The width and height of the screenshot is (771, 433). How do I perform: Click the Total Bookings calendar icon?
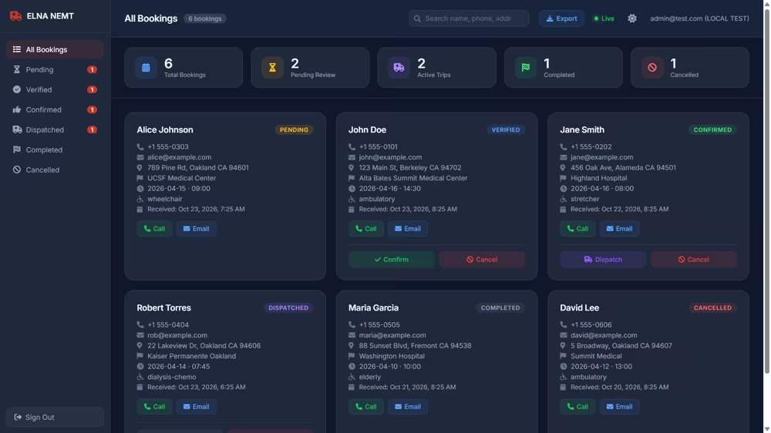[146, 68]
